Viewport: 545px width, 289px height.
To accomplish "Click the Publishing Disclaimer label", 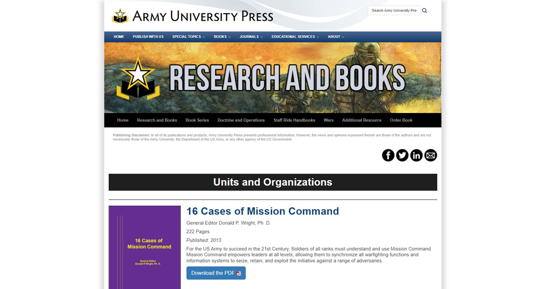I will [x=131, y=135].
